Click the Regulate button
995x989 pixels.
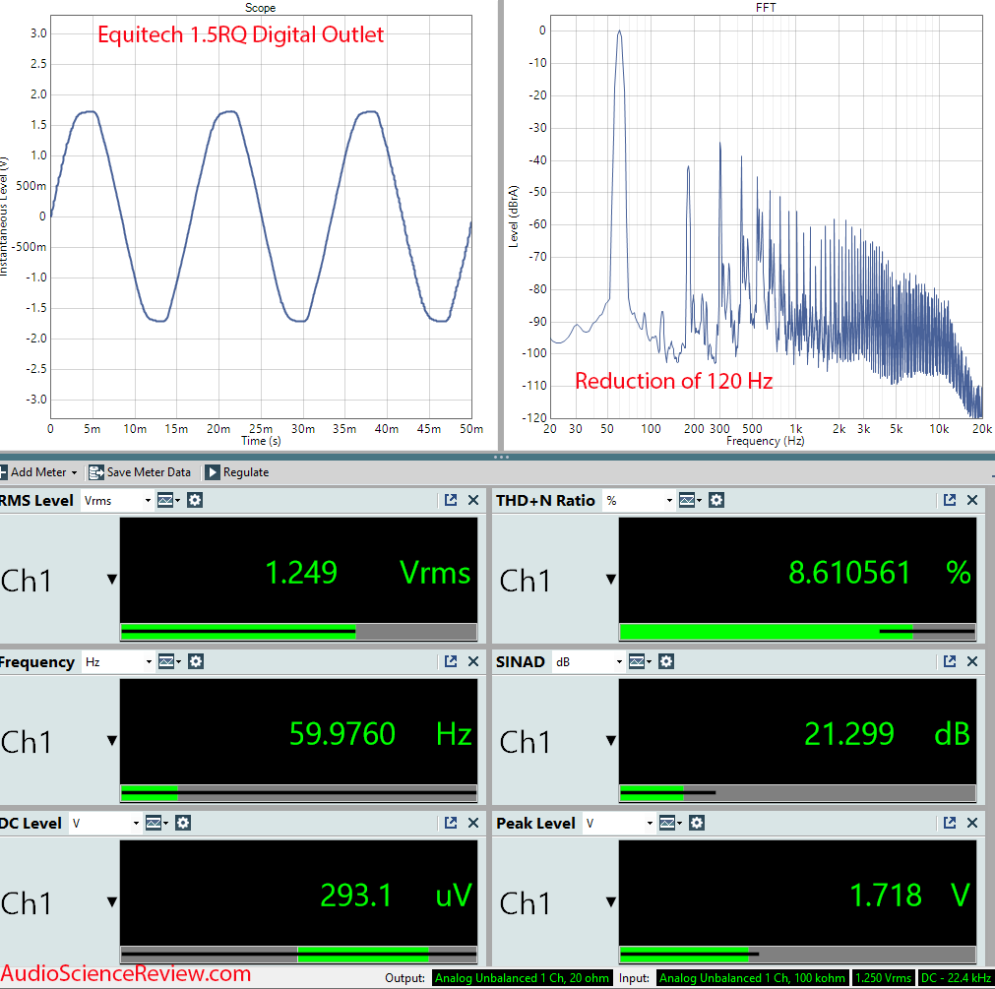tap(237, 472)
